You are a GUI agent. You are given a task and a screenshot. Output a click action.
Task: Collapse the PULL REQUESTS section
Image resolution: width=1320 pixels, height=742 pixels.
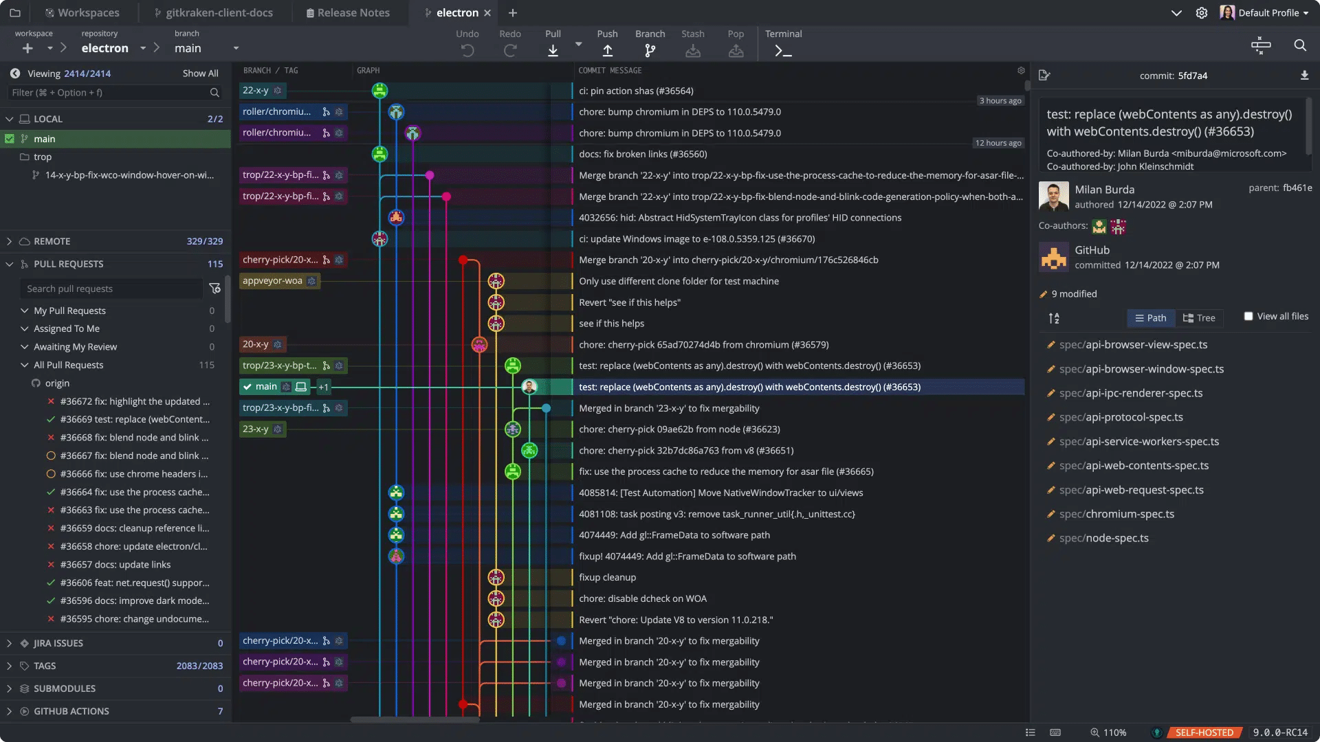[x=9, y=264]
